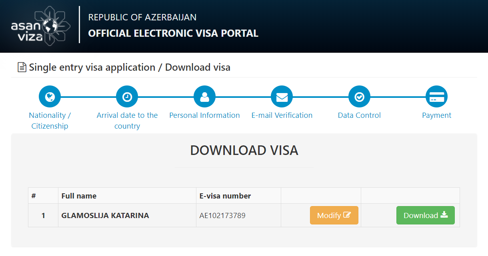This screenshot has width=488, height=256.
Task: Click the Official Electronic Visa Portal title
Action: click(x=173, y=33)
